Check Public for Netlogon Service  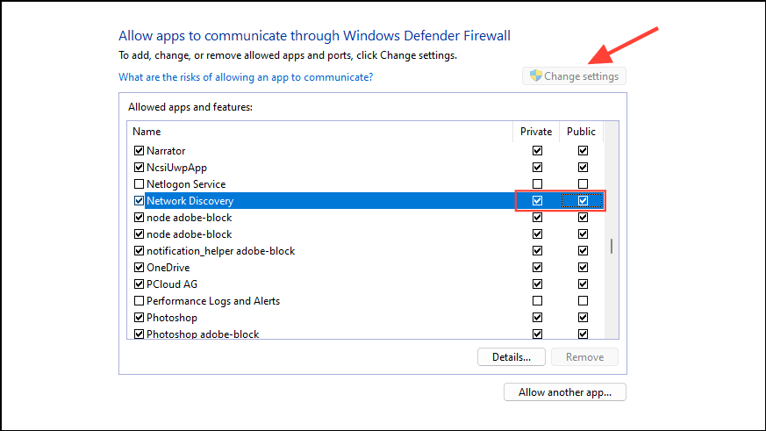[583, 183]
